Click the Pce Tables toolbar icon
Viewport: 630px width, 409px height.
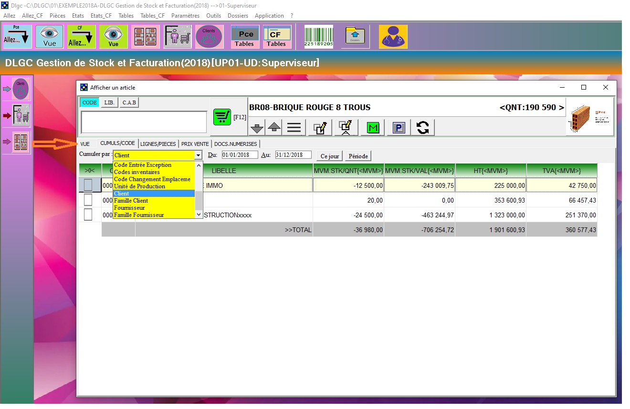(x=245, y=37)
